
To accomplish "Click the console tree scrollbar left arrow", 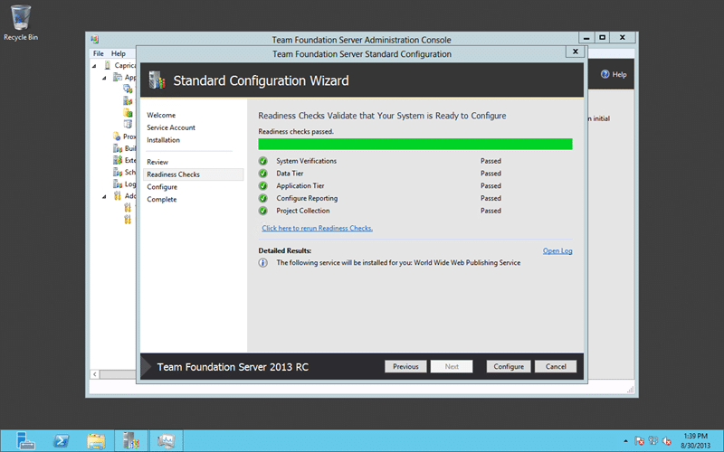I will [95, 374].
